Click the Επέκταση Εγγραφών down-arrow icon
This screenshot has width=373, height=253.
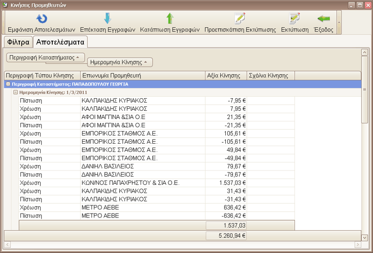pyautogui.click(x=108, y=18)
